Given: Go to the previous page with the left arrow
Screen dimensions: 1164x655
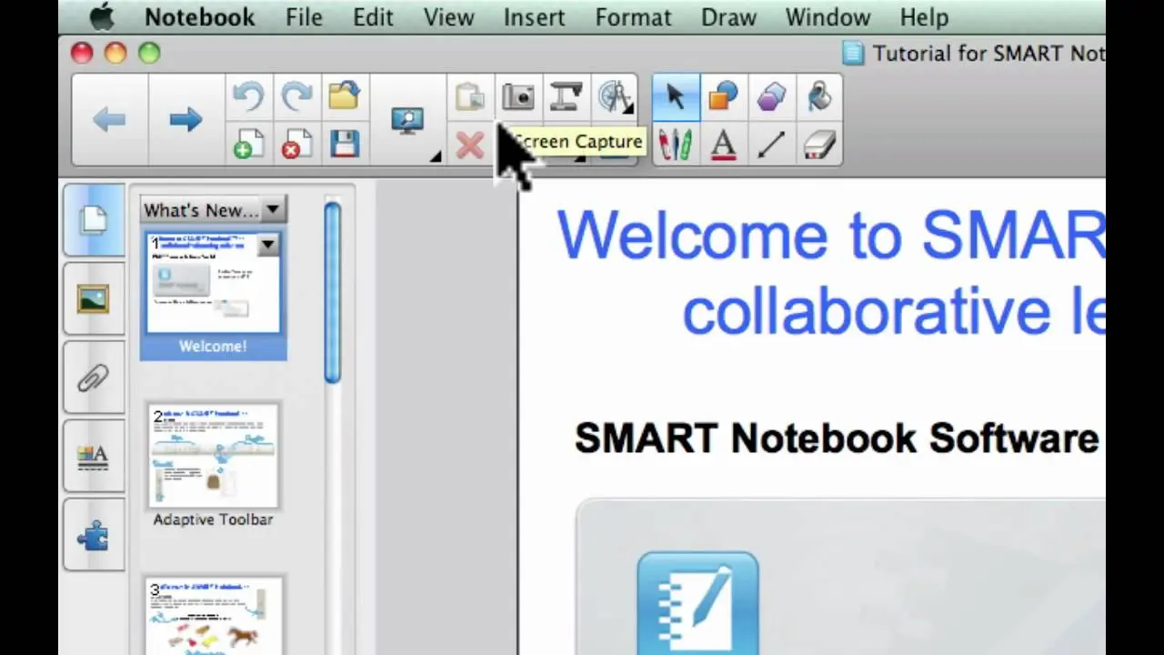Looking at the screenshot, I should click(110, 119).
